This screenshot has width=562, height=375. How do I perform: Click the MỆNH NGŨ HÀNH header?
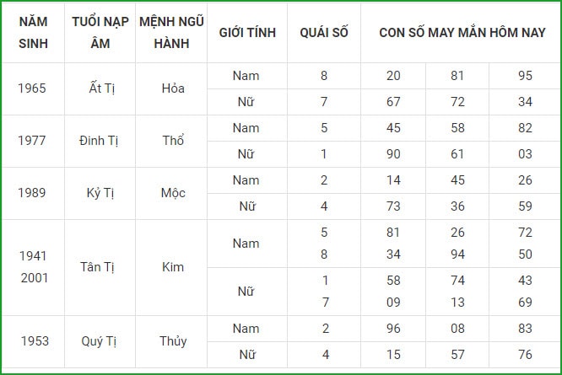pos(171,33)
